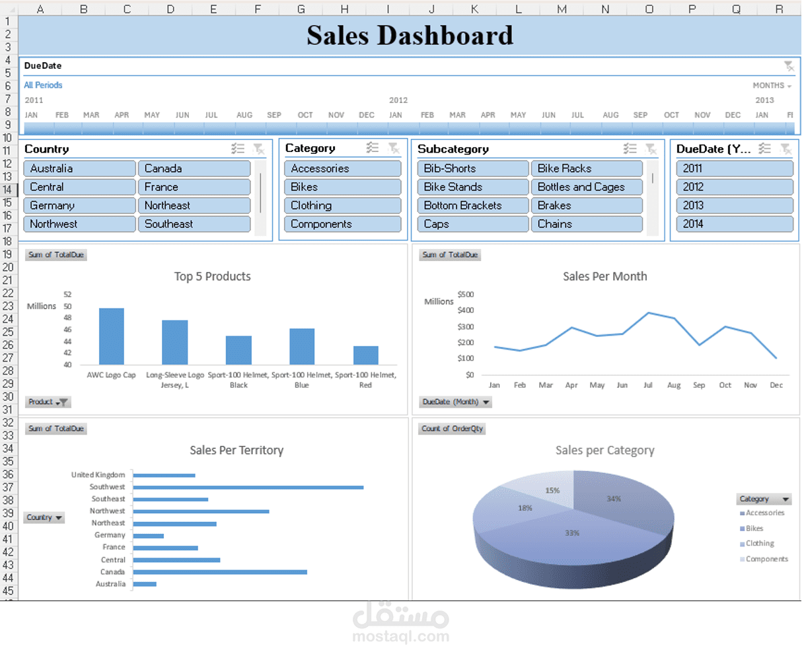Enable multi-select on the Country slicer

238,149
